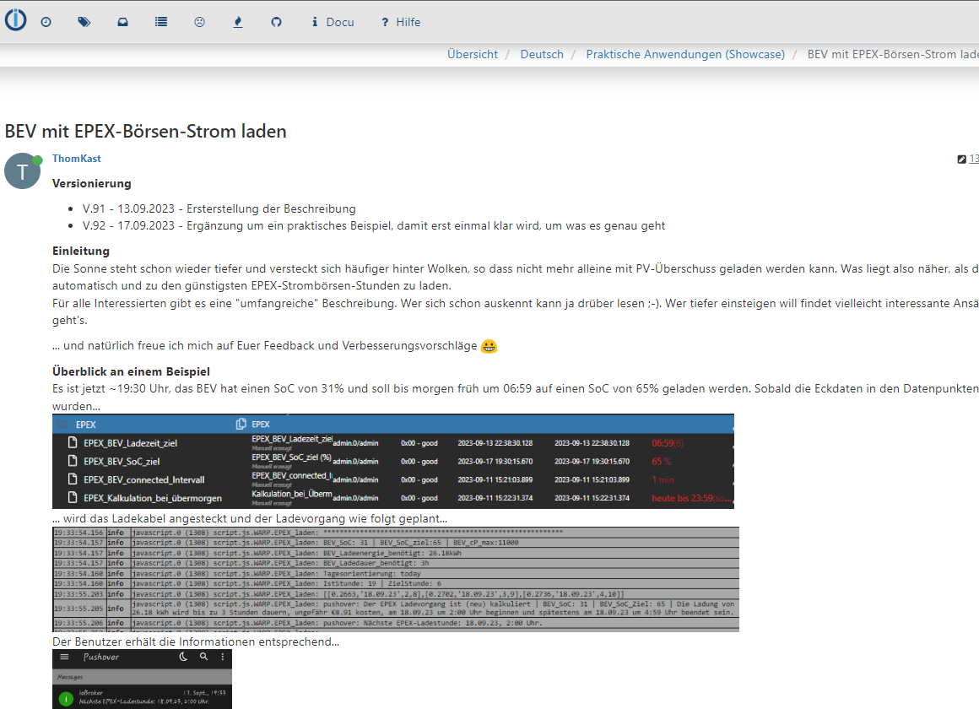Open Praktische Anwendungen (Showcase) breadcrumb
This screenshot has width=979, height=709.
pyautogui.click(x=685, y=54)
